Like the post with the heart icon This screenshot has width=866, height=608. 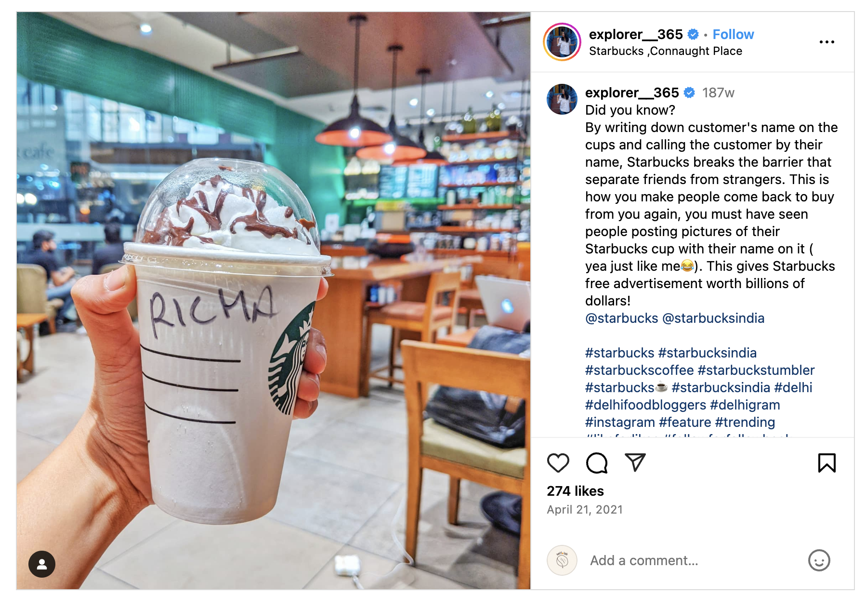point(558,463)
